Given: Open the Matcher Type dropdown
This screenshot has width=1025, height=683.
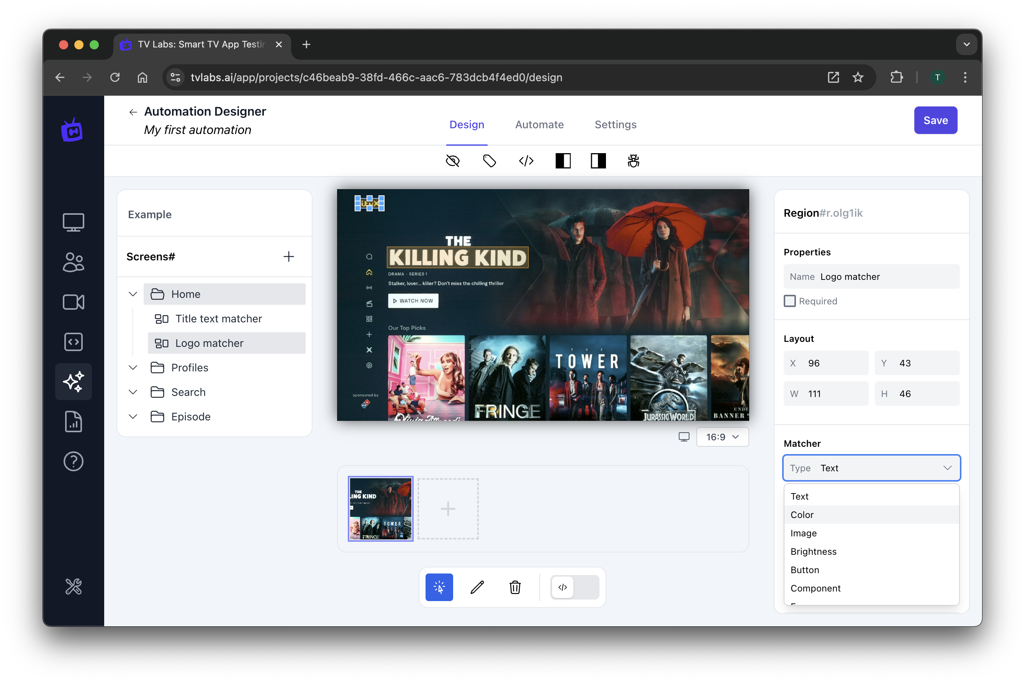Looking at the screenshot, I should coord(872,468).
